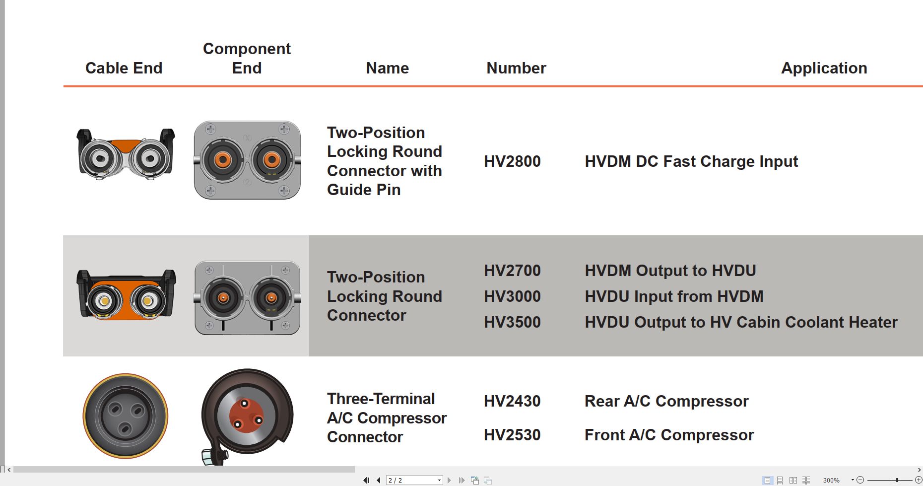Jump to the last page
923x486 pixels.
pos(461,480)
